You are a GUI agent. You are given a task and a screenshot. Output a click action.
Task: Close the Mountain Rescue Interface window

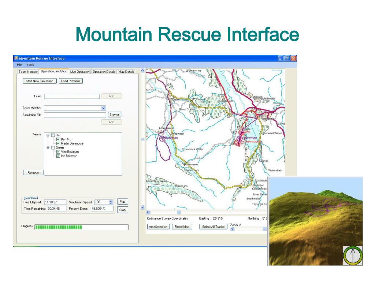(x=293, y=58)
